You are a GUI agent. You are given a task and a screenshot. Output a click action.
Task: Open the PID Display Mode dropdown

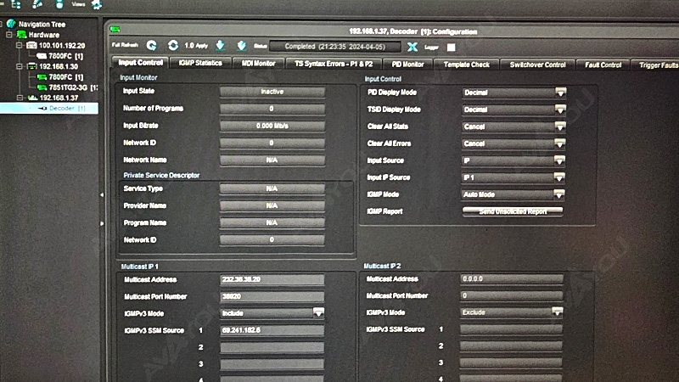tap(560, 93)
